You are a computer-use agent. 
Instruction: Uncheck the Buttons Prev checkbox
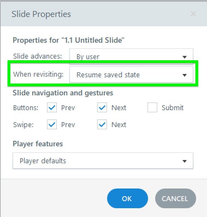[52, 108]
